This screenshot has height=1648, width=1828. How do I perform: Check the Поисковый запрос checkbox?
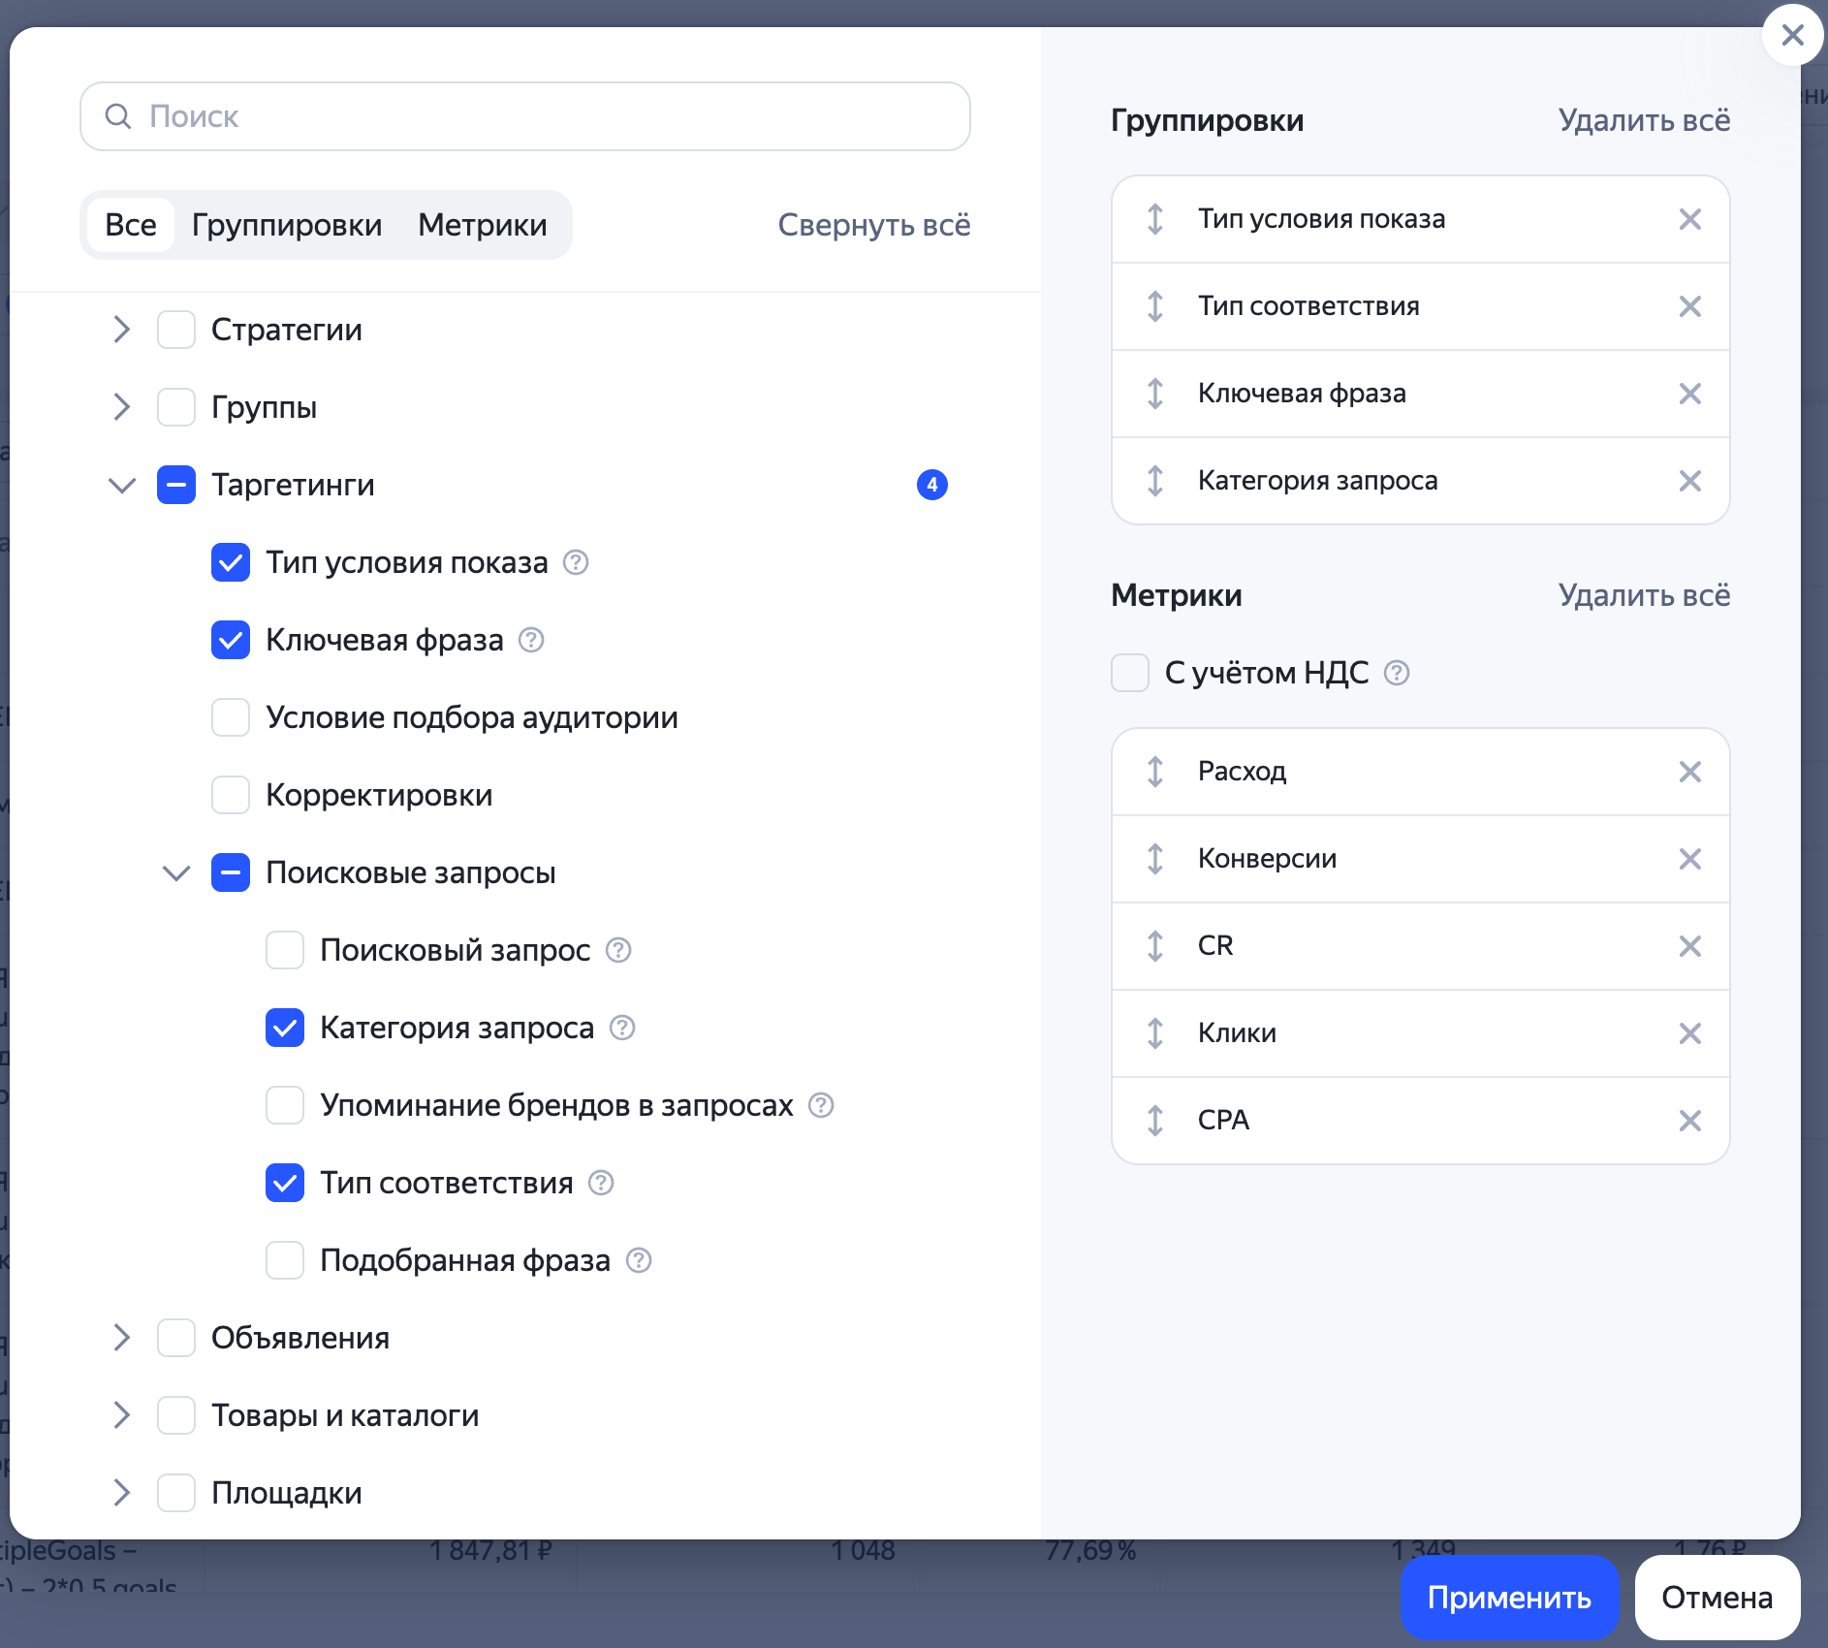pos(285,950)
